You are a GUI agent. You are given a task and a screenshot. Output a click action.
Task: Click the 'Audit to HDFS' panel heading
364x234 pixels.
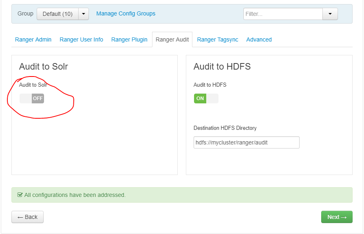[222, 66]
